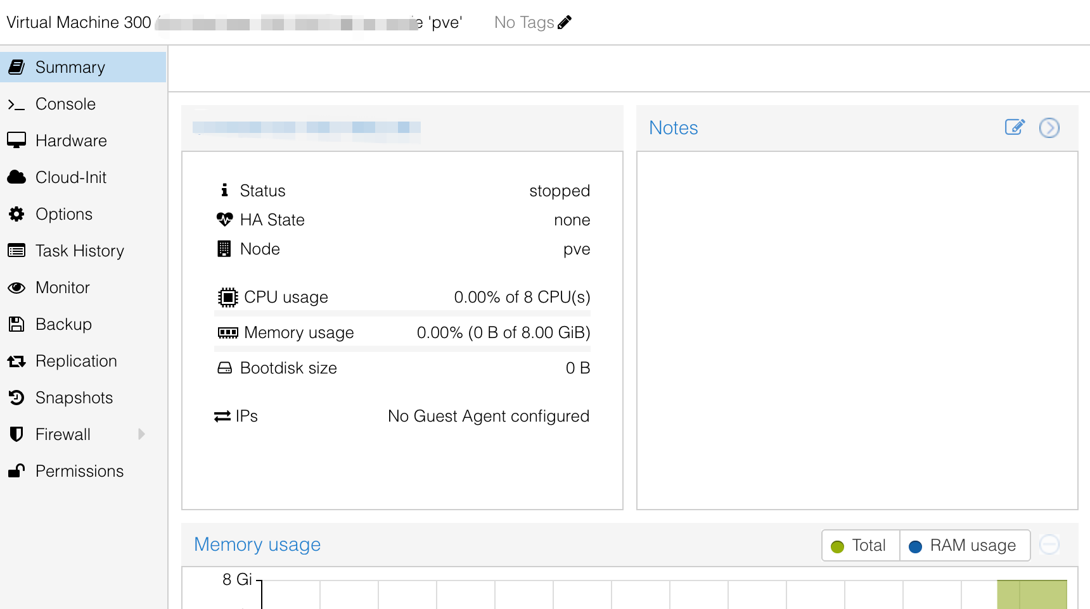Click the Backup floppy disk icon
The height and width of the screenshot is (609, 1090).
pyautogui.click(x=16, y=324)
